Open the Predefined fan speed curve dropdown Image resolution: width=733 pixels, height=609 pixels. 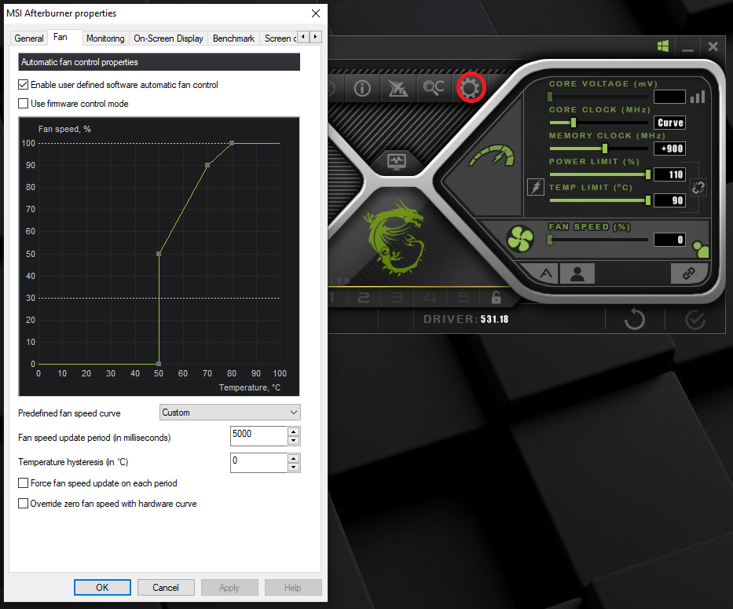(230, 413)
